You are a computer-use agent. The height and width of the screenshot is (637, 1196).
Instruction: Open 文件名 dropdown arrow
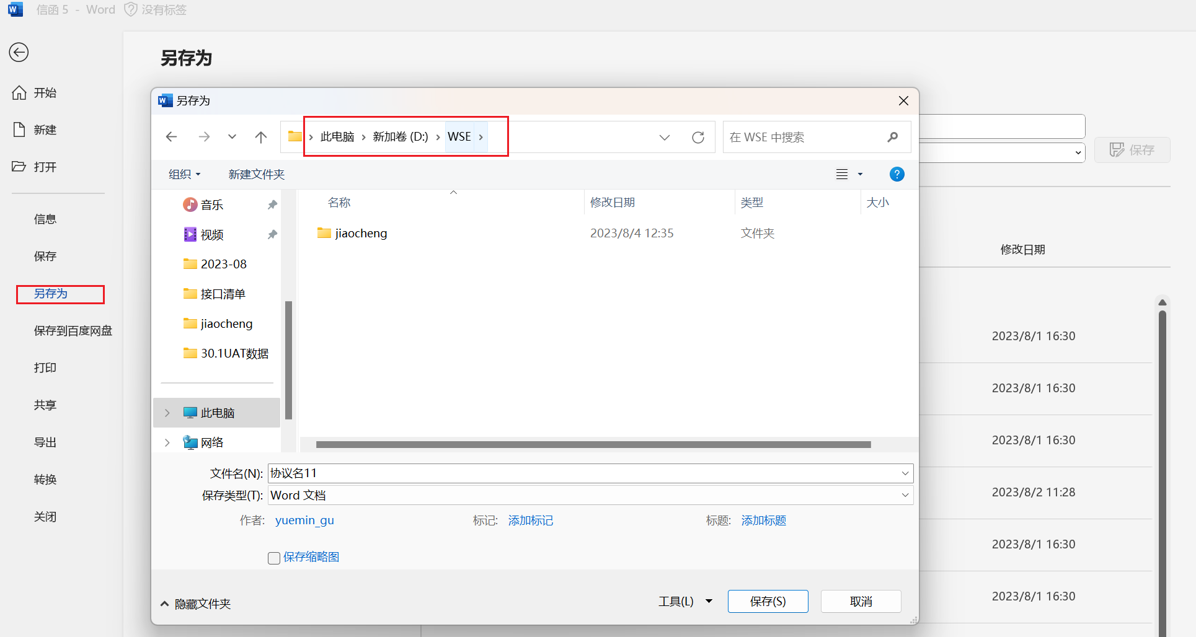click(905, 473)
